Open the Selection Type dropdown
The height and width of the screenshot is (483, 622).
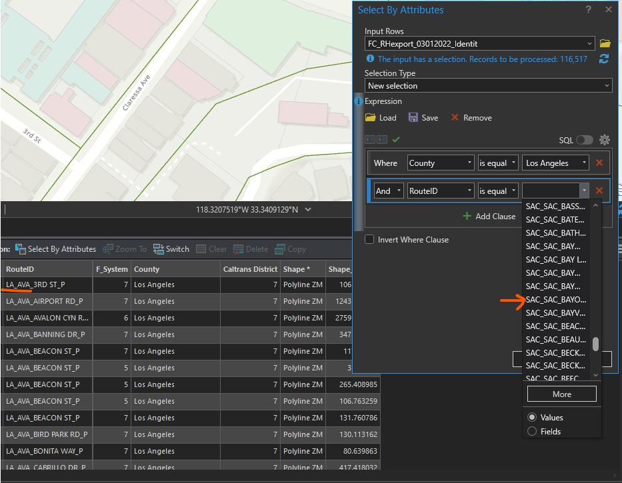click(x=488, y=86)
